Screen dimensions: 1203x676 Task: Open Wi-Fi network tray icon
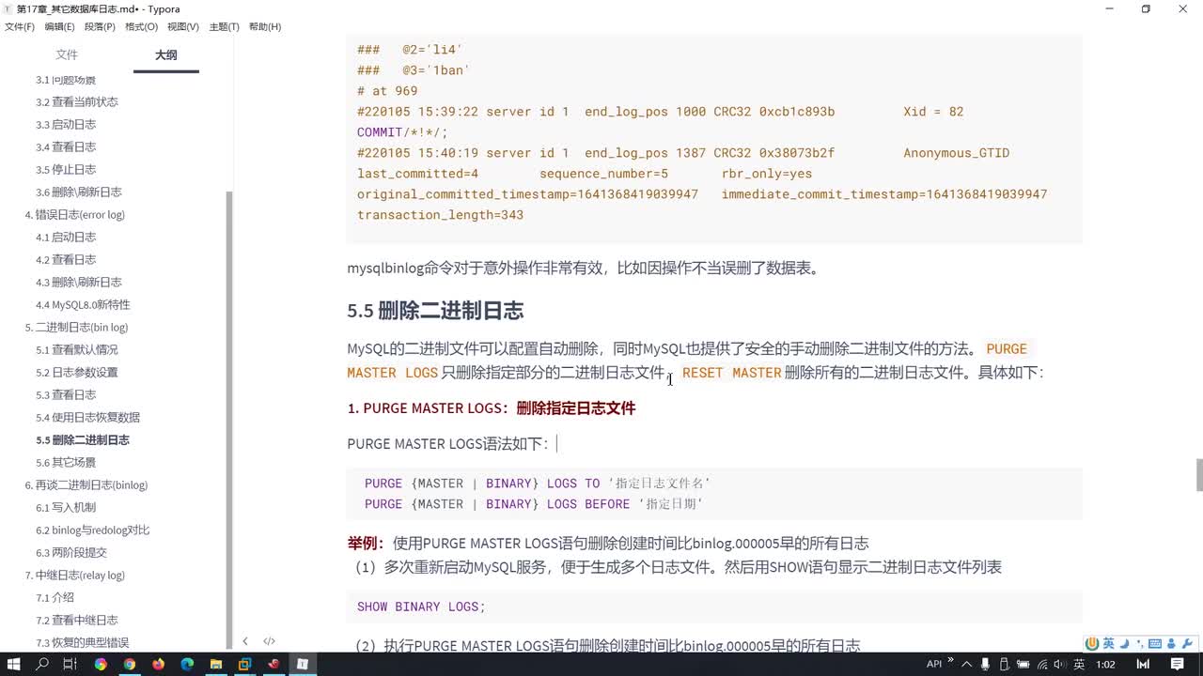1040,664
